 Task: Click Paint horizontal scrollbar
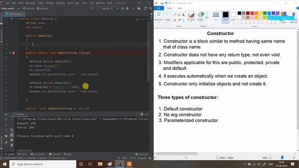(x=177, y=154)
